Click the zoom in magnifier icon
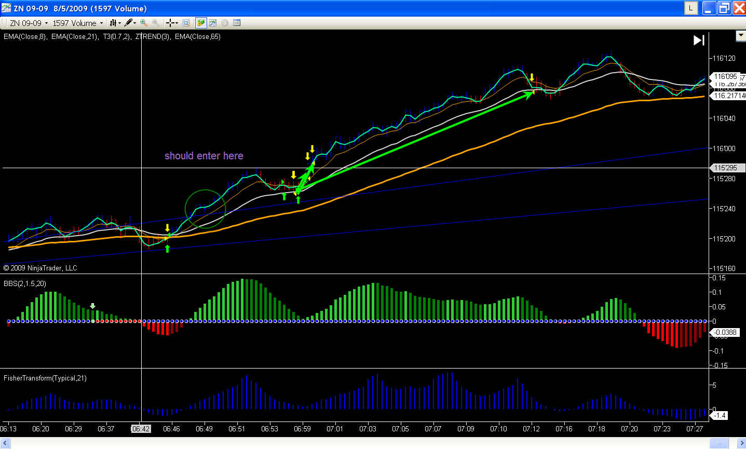This screenshot has width=746, height=449. pos(144,23)
